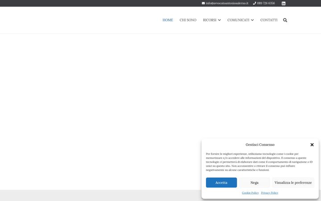Image resolution: width=321 pixels, height=201 pixels.
Task: Open the Ricorsi menu item
Action: (x=210, y=20)
